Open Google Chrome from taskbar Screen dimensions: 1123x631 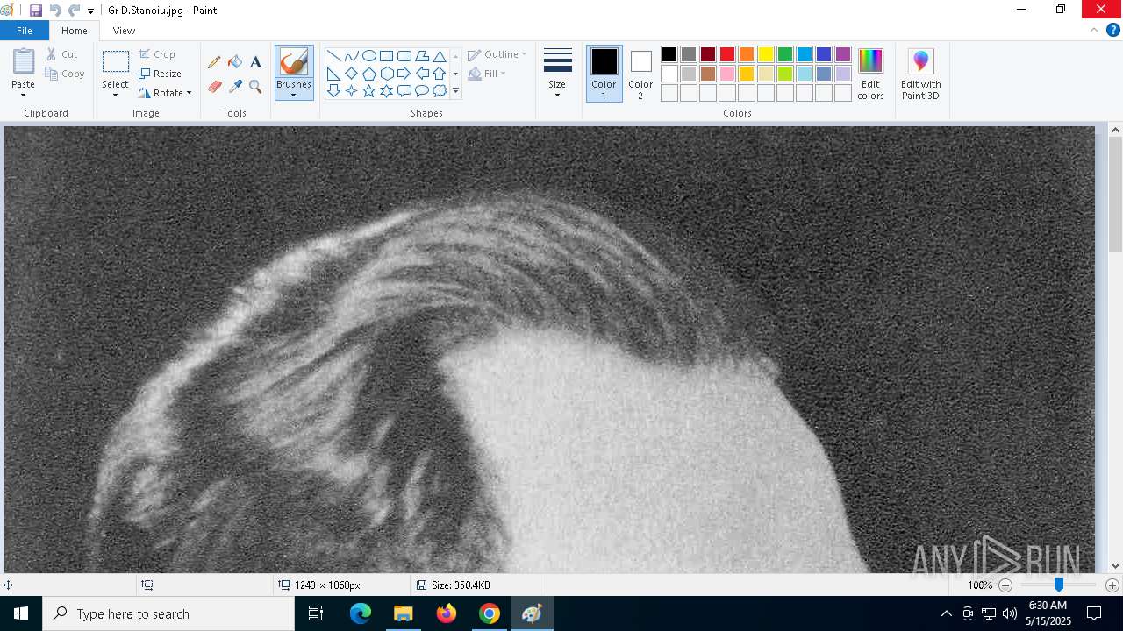coord(490,613)
